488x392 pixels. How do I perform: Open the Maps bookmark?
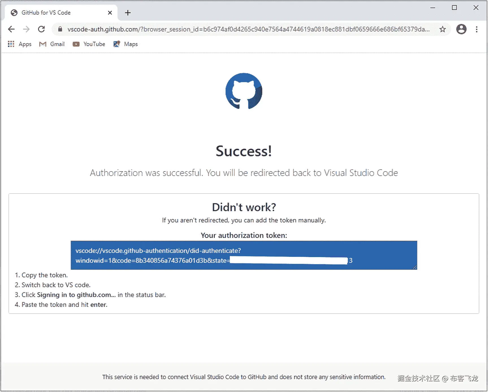pos(126,44)
